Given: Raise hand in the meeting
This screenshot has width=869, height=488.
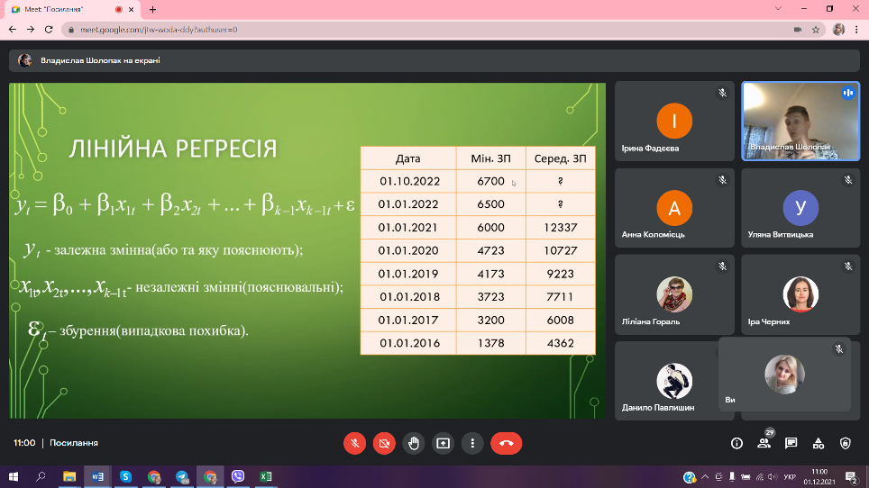Looking at the screenshot, I should coord(414,443).
